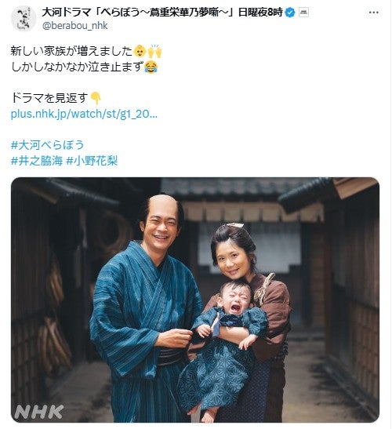Open the #井之脇海 hashtag
This screenshot has height=429, width=392.
pyautogui.click(x=37, y=161)
